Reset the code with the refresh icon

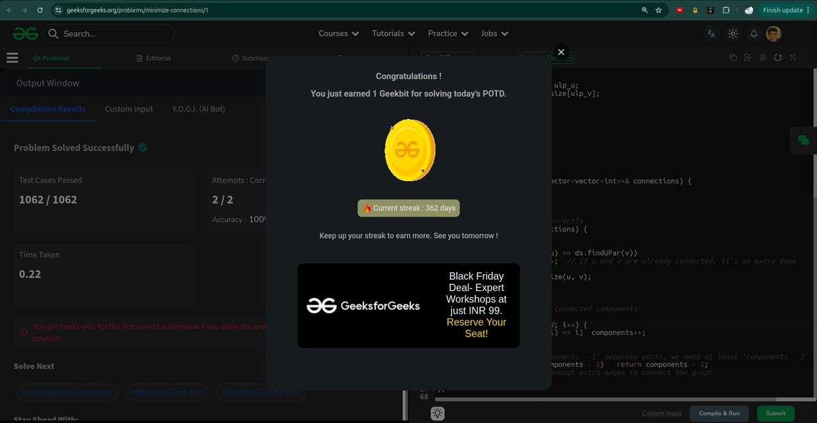click(778, 58)
